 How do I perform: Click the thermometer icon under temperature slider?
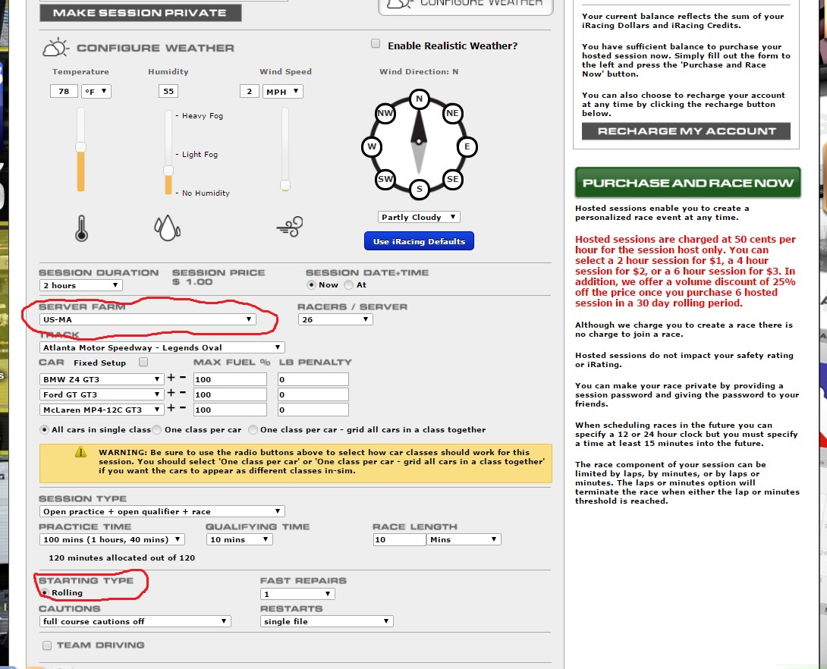81,227
